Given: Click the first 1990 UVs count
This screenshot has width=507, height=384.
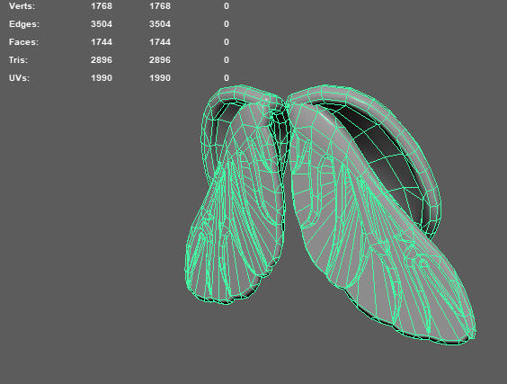Looking at the screenshot, I should pyautogui.click(x=102, y=78).
